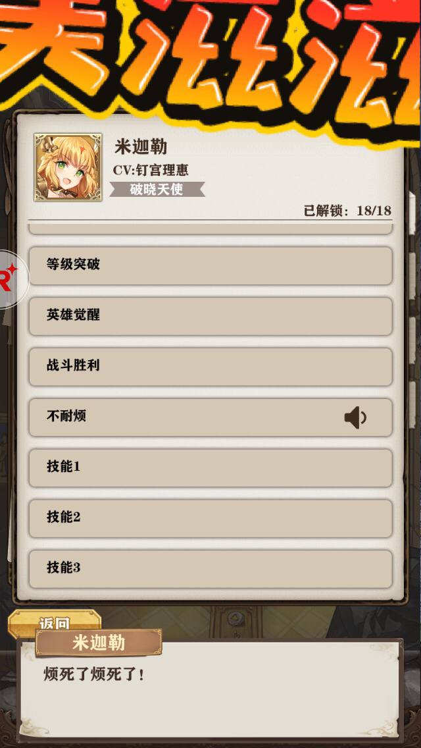Open 米迦勒's blonde character portrait
421x748 pixels.
[68, 167]
